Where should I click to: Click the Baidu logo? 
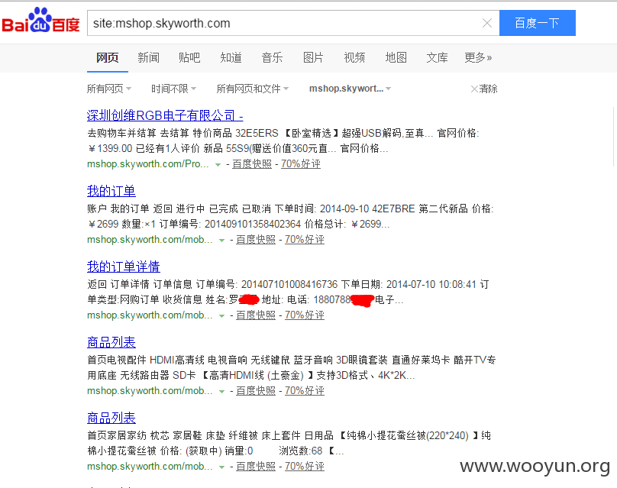point(41,21)
